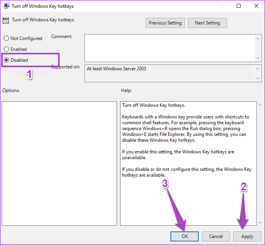Click Help pane scroll up arrow
265x245 pixels.
click(x=260, y=105)
